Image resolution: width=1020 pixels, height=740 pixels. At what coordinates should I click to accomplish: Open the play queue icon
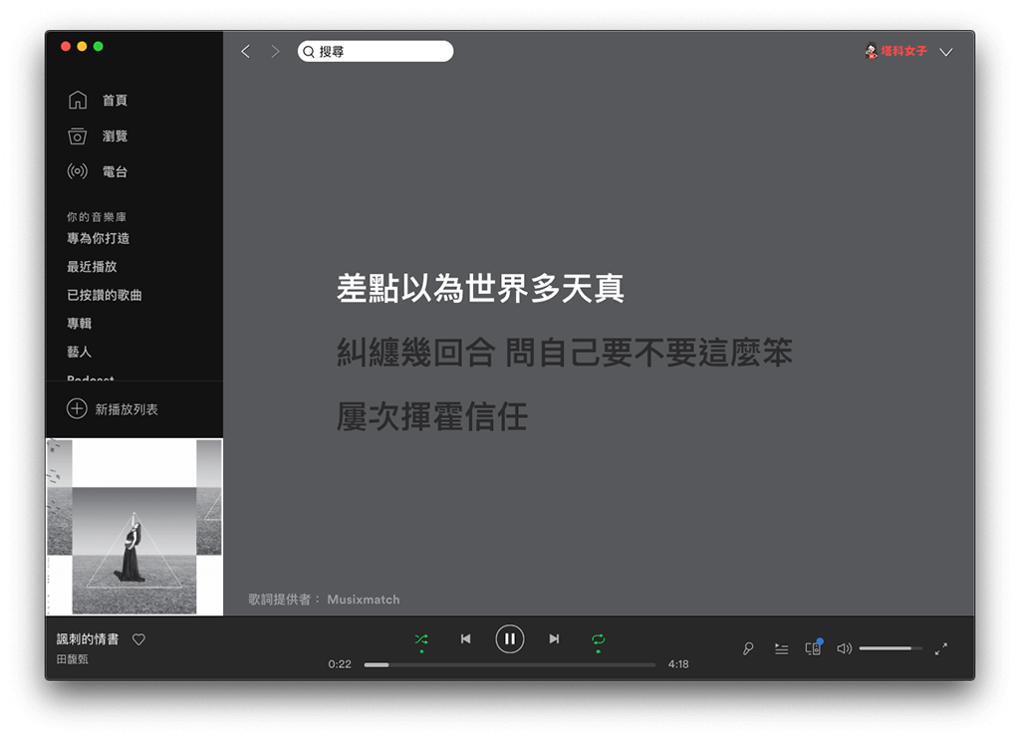(x=781, y=649)
